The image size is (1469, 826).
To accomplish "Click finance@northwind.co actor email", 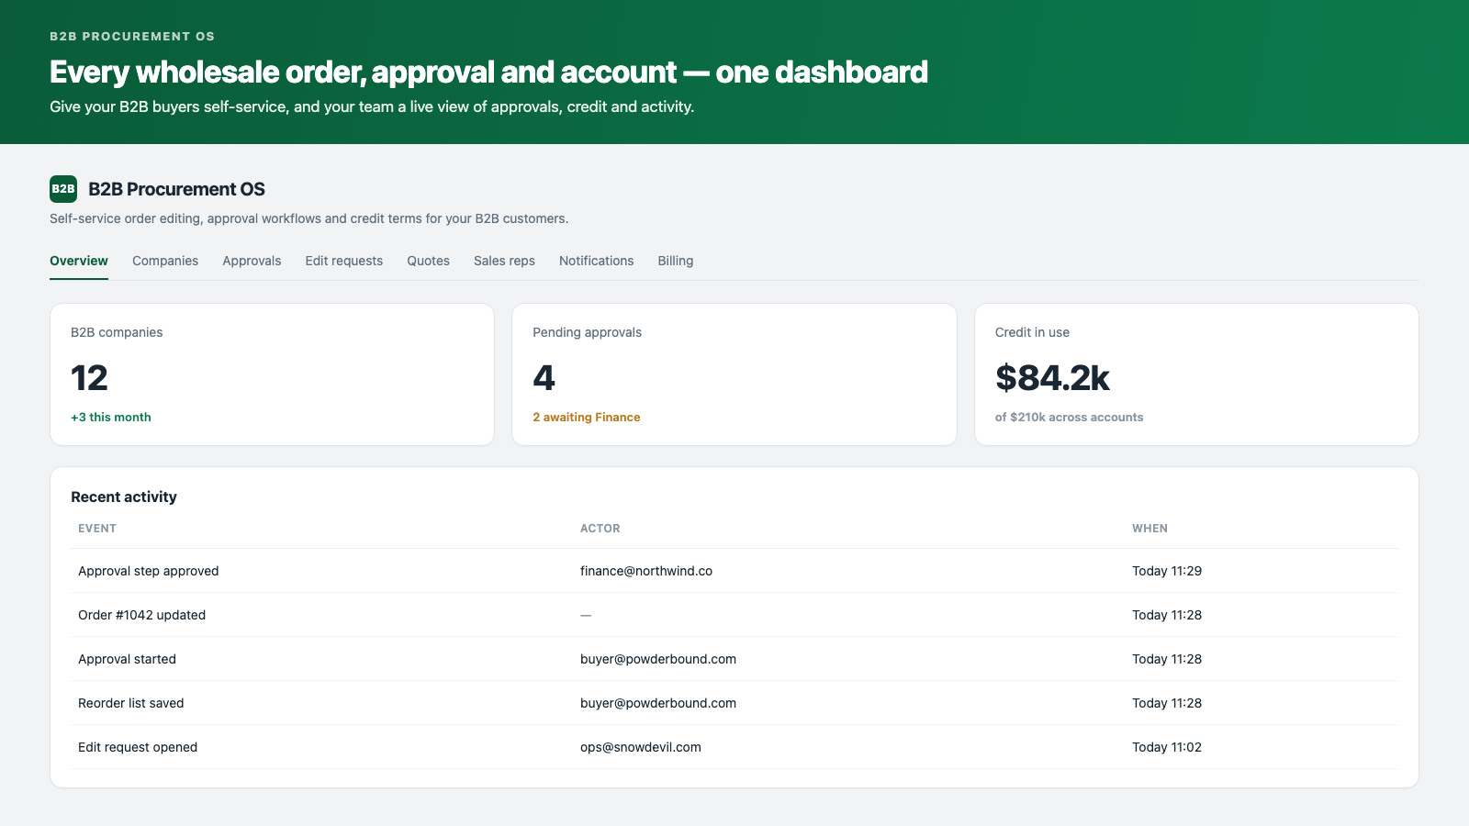I will 646,571.
